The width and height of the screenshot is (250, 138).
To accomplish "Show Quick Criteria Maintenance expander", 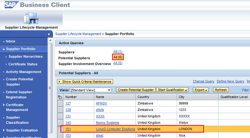I will [85, 82].
